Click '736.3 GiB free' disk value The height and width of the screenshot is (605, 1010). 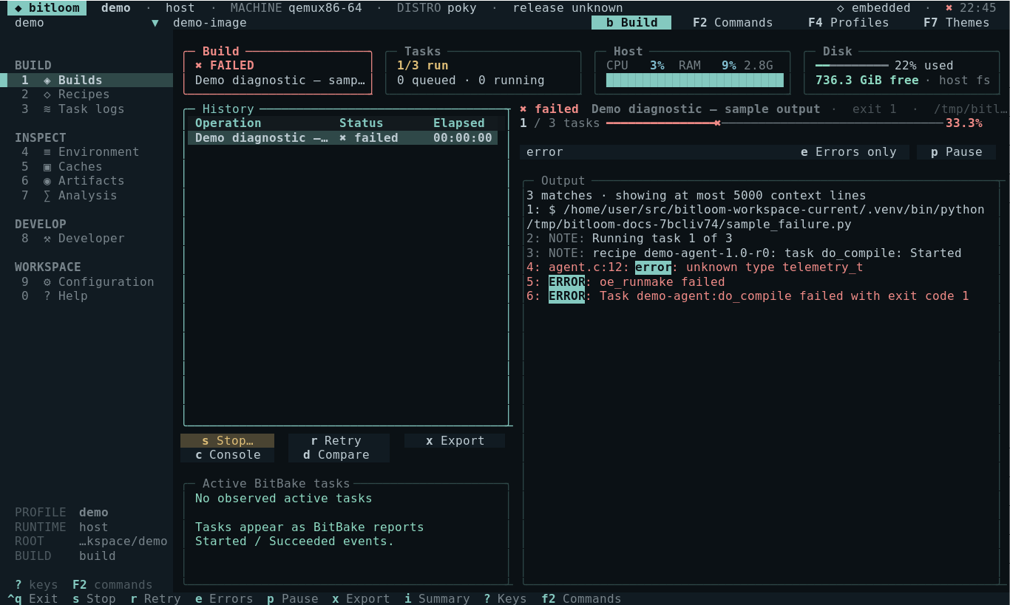coord(867,81)
